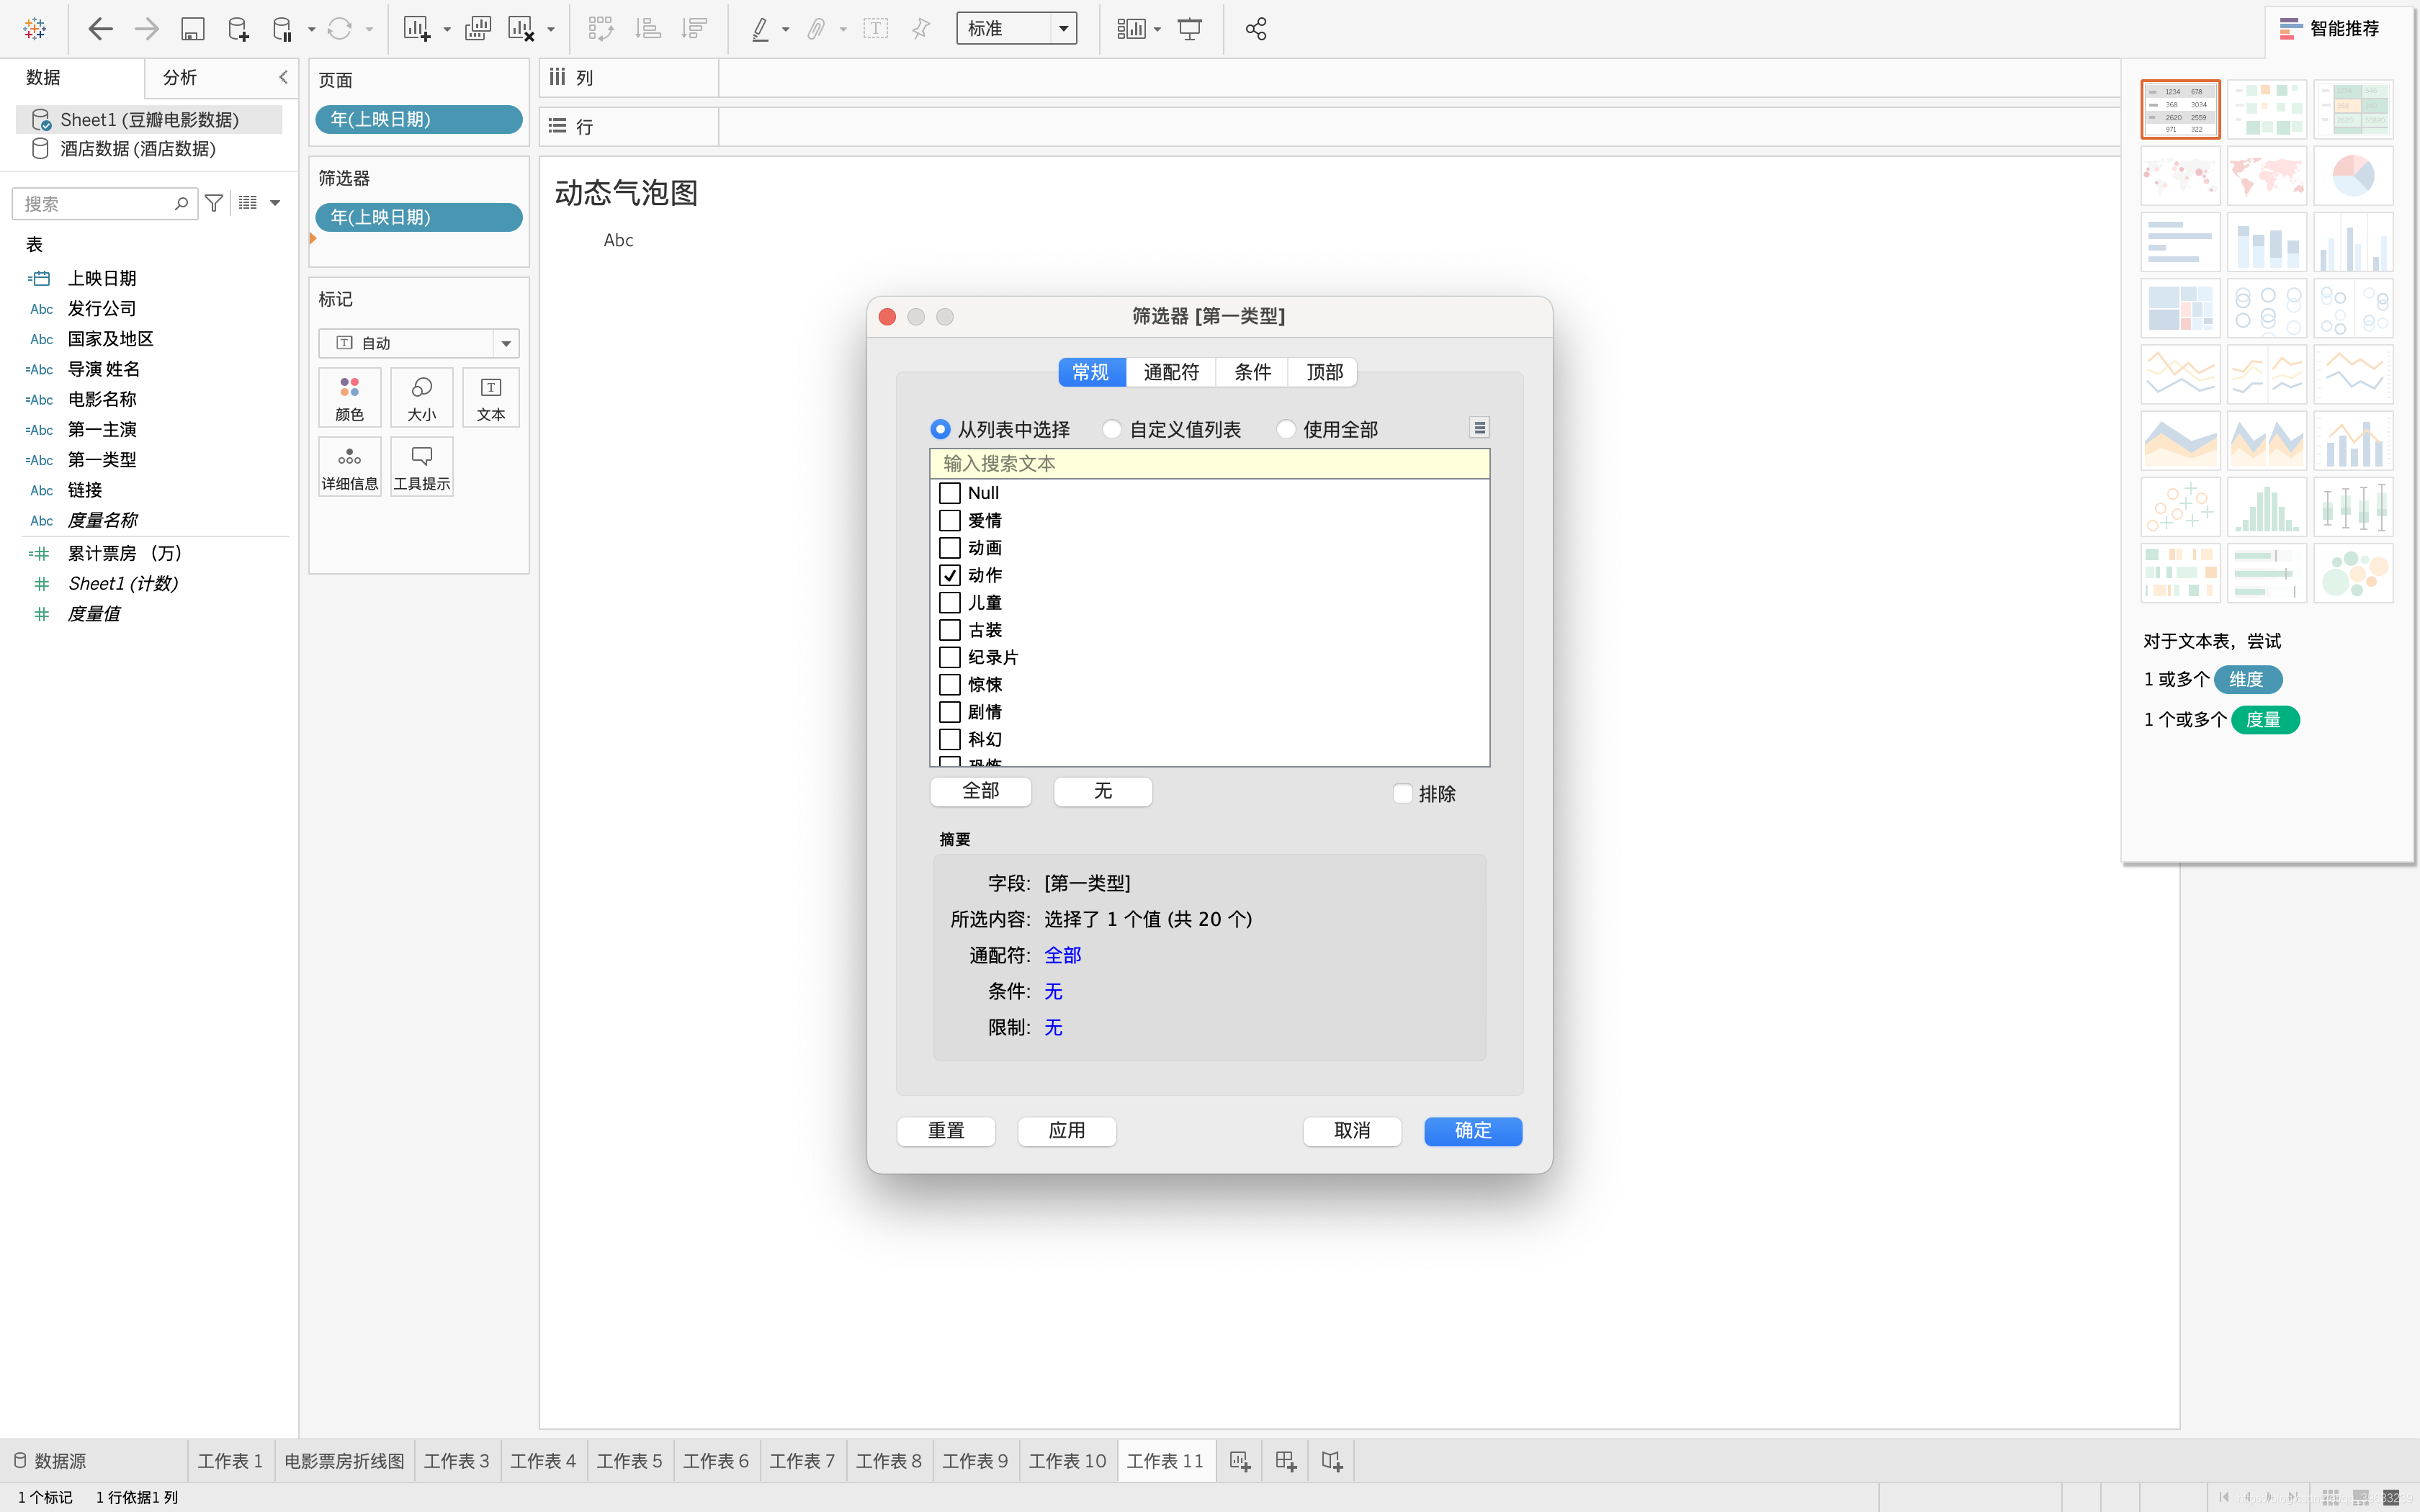This screenshot has width=2420, height=1512.
Task: Click the New dashboard icon at bottom
Action: pos(1286,1461)
